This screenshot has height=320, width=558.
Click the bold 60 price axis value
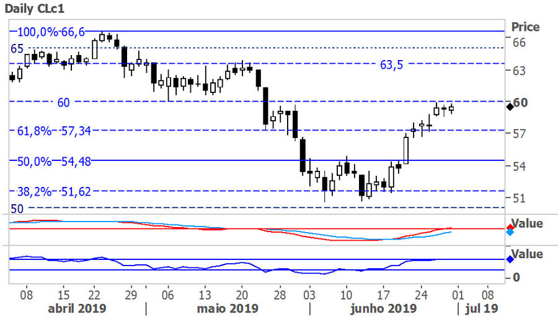tap(520, 102)
